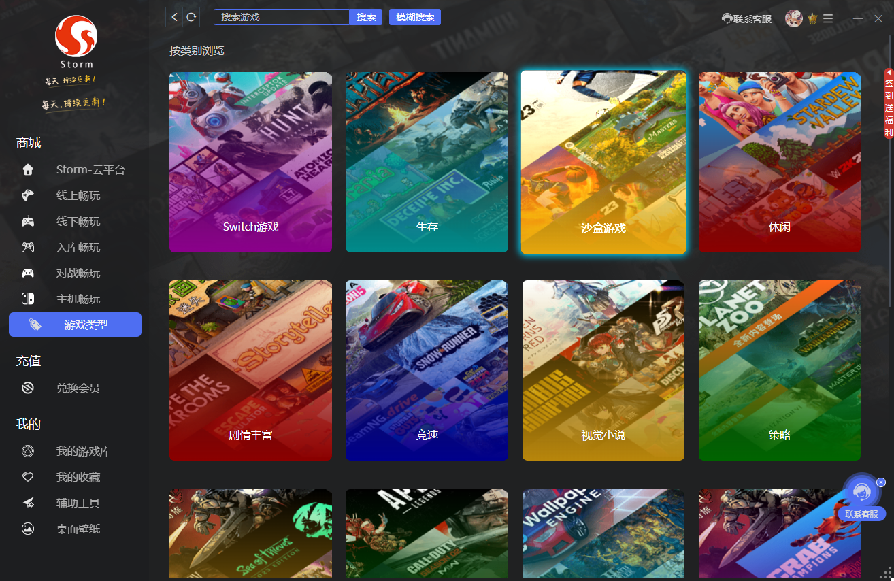Open the red 签到送福利 side tab
Viewport: 894px width, 581px height.
pyautogui.click(x=889, y=103)
